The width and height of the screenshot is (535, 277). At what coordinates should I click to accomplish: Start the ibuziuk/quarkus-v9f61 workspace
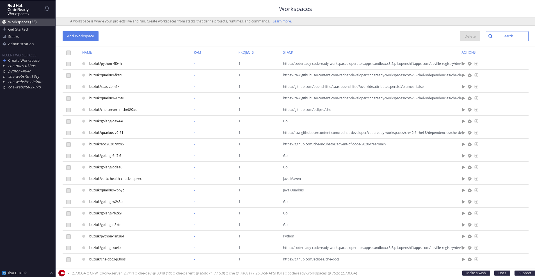coord(463,133)
